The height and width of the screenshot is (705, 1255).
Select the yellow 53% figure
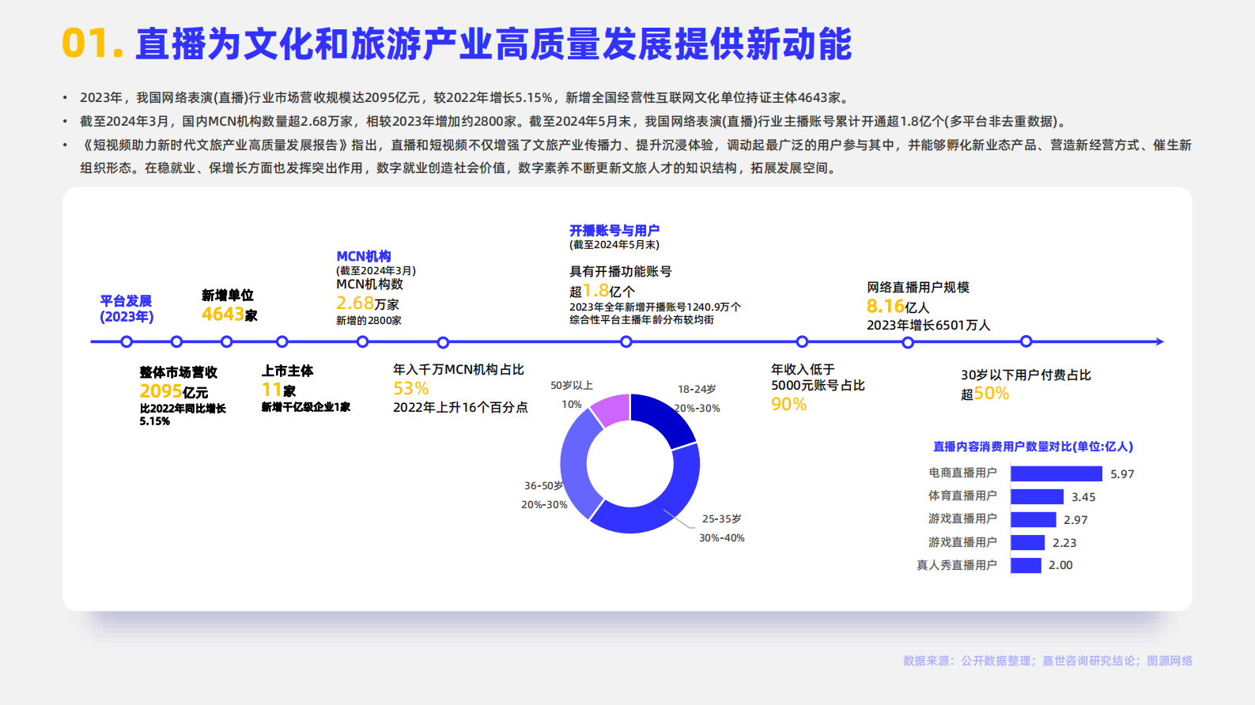(x=411, y=389)
